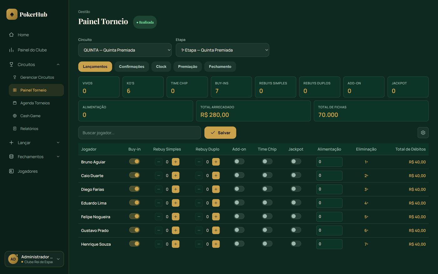Expand the Fechamentos section chevron

[x=58, y=157]
